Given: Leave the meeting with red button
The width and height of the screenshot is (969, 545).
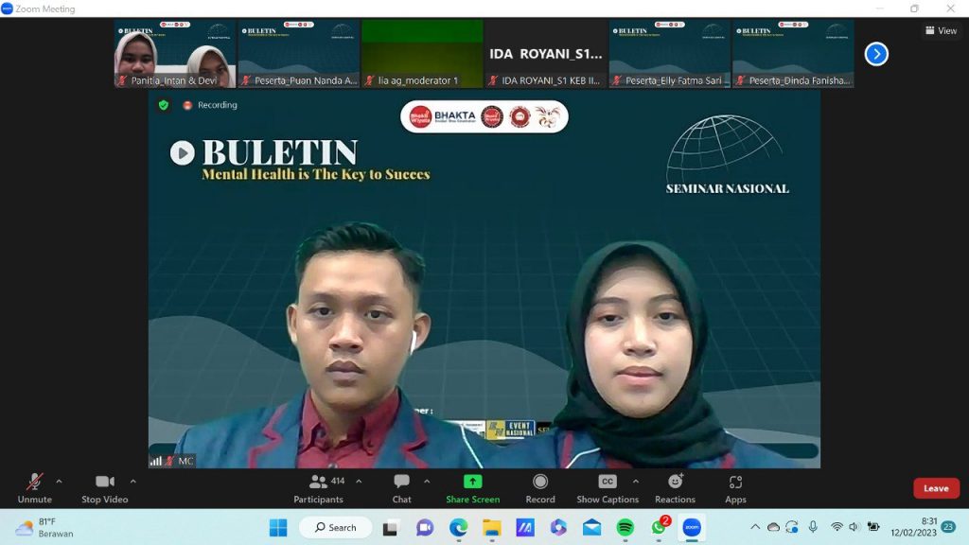Looking at the screenshot, I should tap(936, 488).
